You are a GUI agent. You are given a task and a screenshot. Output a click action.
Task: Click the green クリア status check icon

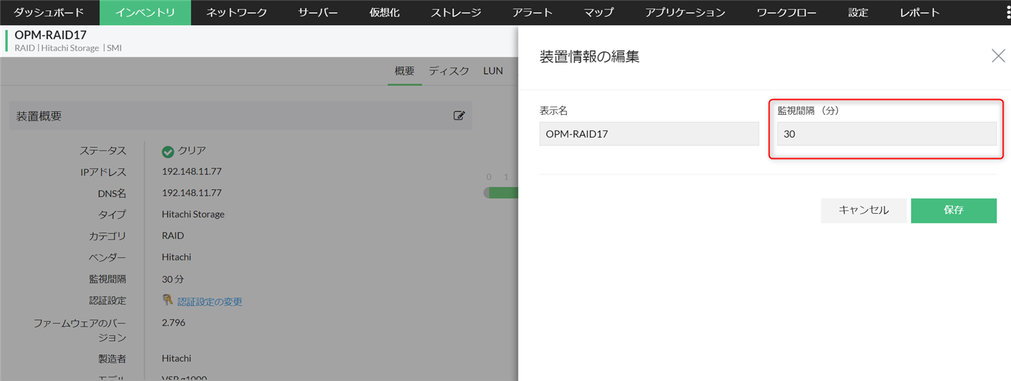pyautogui.click(x=168, y=151)
